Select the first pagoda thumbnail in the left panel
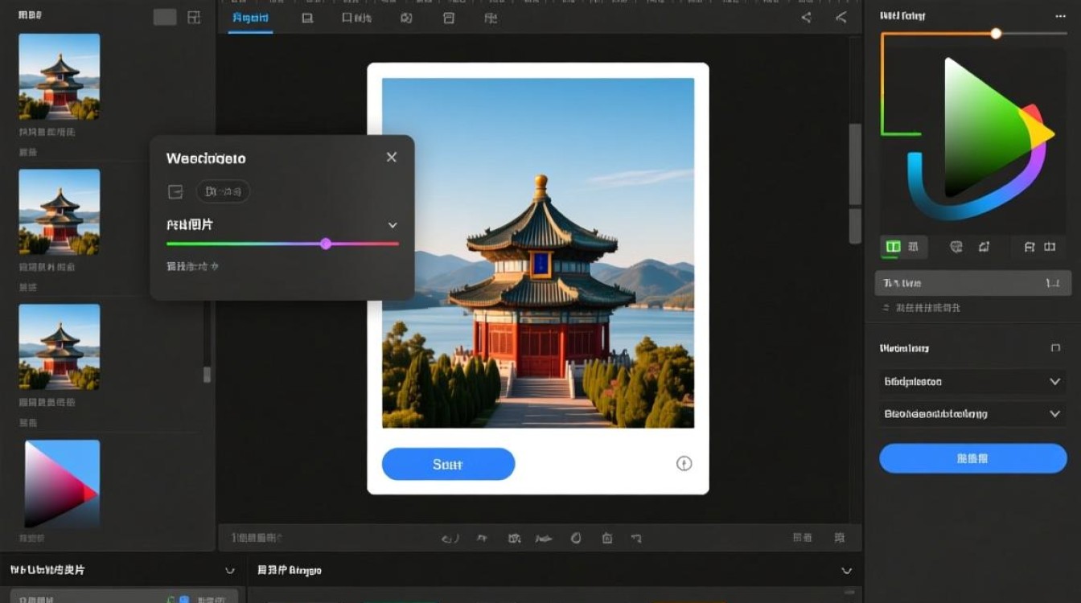This screenshot has width=1081, height=603. click(x=60, y=76)
